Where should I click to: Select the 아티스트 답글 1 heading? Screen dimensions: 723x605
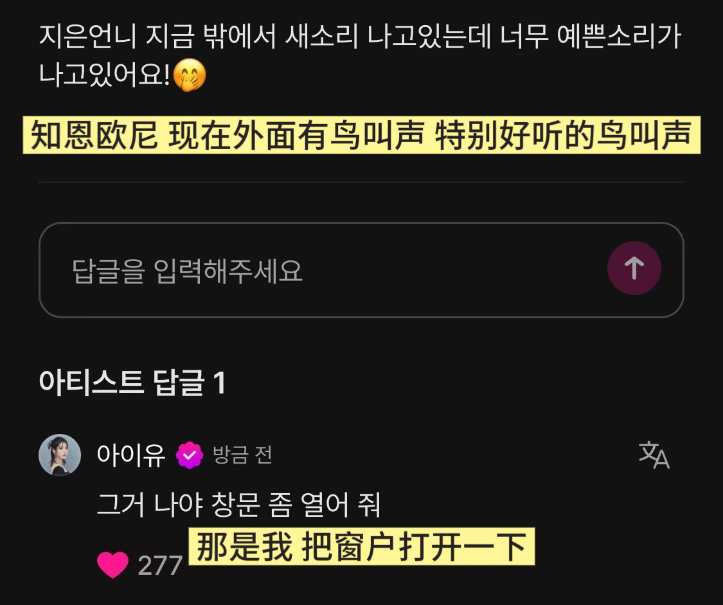(x=133, y=383)
